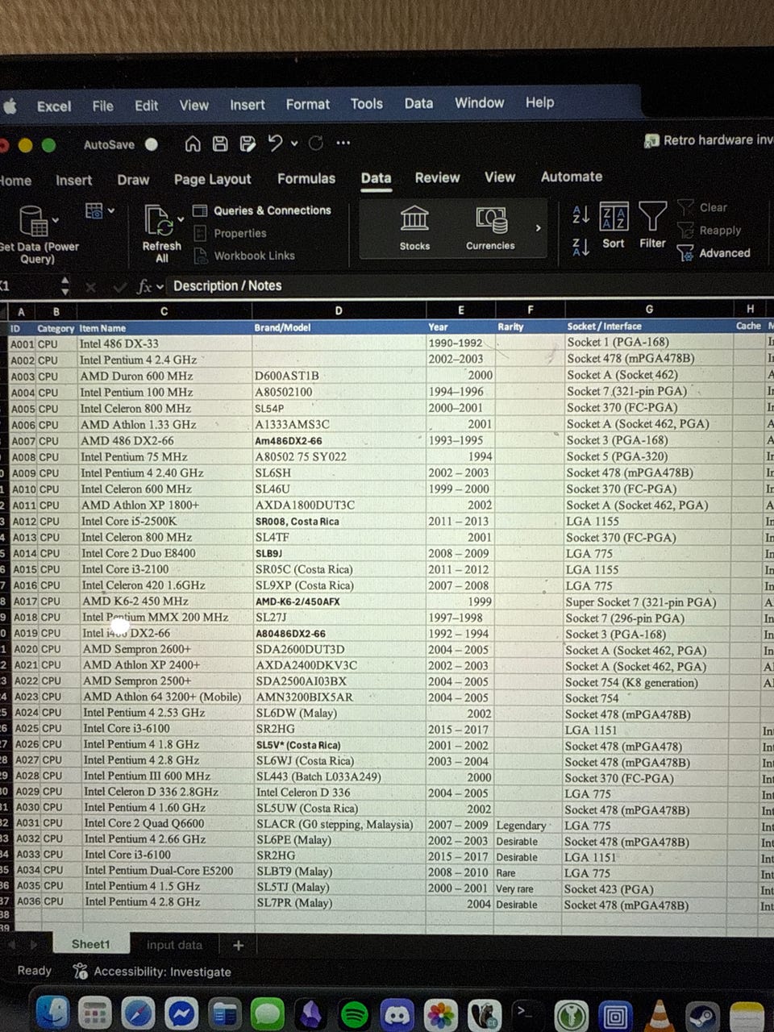Image resolution: width=774 pixels, height=1032 pixels.
Task: Launch VLC from the Dock
Action: [x=659, y=1015]
